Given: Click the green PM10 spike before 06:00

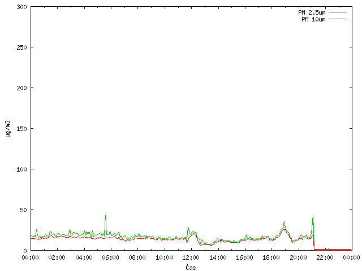Looking at the screenshot, I should tap(106, 225).
